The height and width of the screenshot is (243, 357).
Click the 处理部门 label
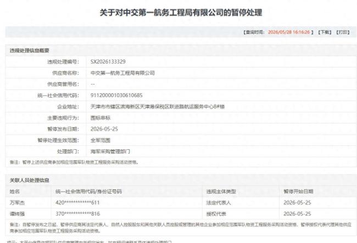[x=68, y=151]
